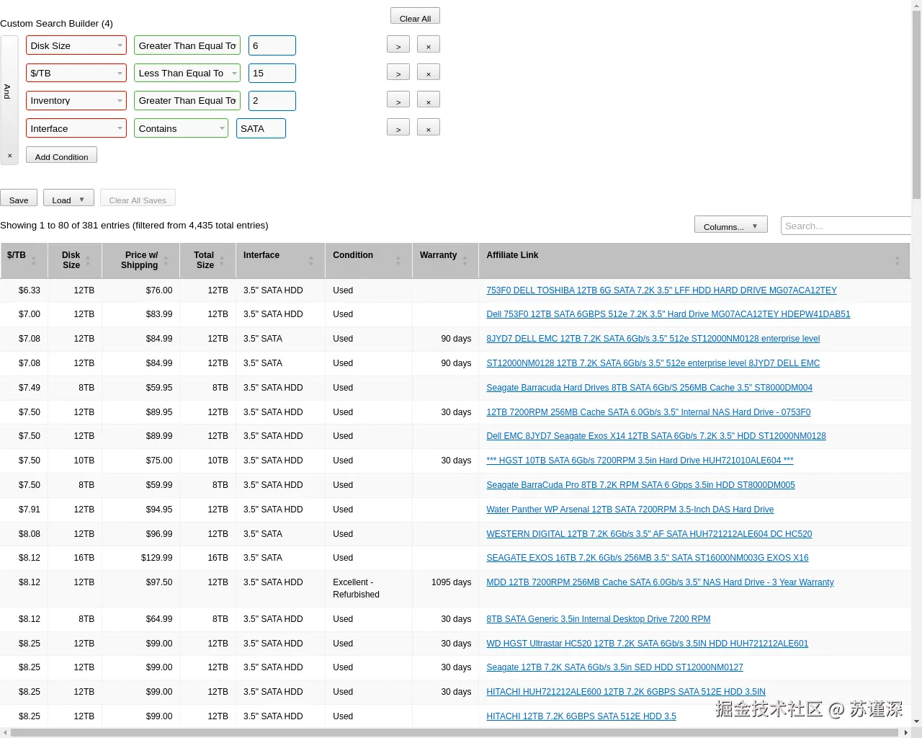Screen dimensions: 922x738
Task: Remove the whole And condition group
Action: tap(10, 155)
